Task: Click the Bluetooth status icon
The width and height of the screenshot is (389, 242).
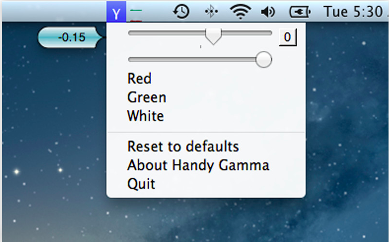Action: pyautogui.click(x=211, y=12)
